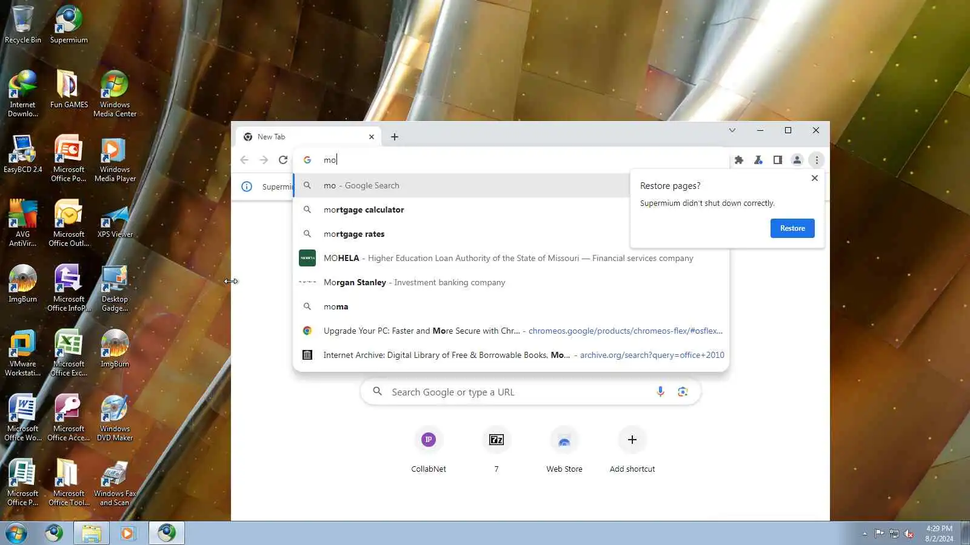Select the Desktop Gadgets icon

(115, 288)
